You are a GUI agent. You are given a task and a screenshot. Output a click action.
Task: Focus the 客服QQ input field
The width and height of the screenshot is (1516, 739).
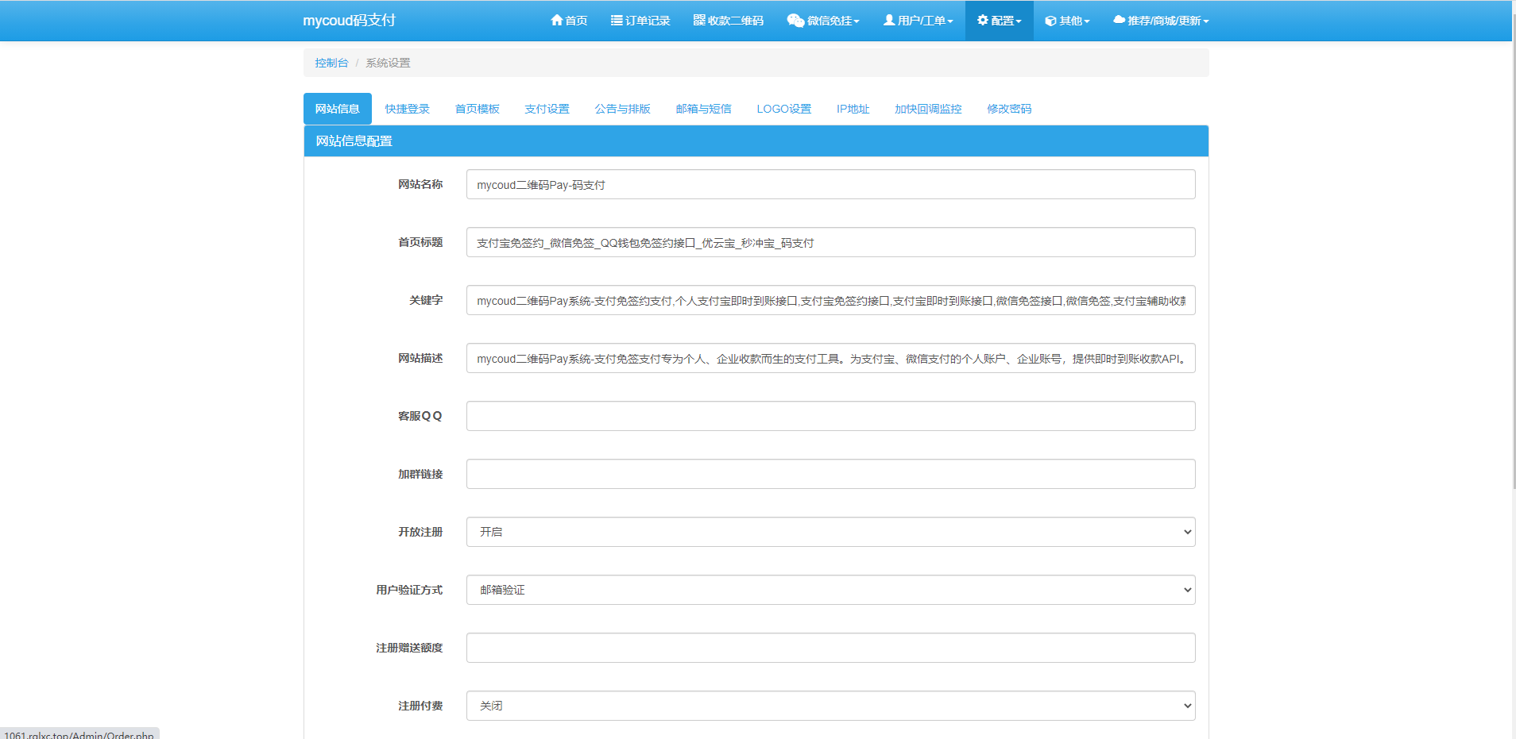click(830, 416)
